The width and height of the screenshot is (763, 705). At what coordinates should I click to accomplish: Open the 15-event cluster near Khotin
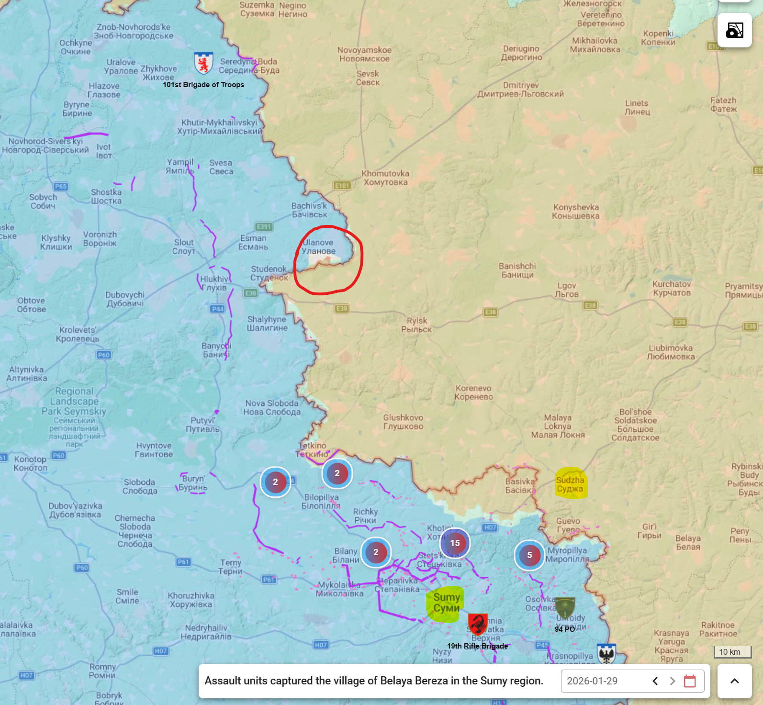pyautogui.click(x=455, y=543)
